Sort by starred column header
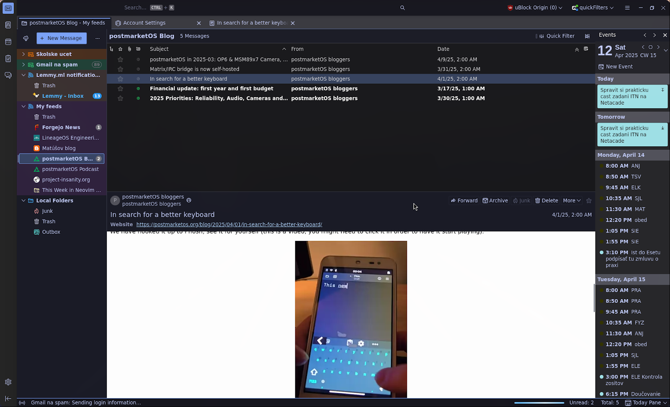 coord(121,49)
